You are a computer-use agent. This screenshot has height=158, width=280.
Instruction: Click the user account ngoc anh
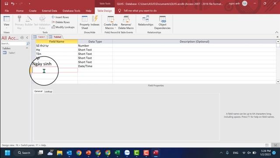(238, 4)
